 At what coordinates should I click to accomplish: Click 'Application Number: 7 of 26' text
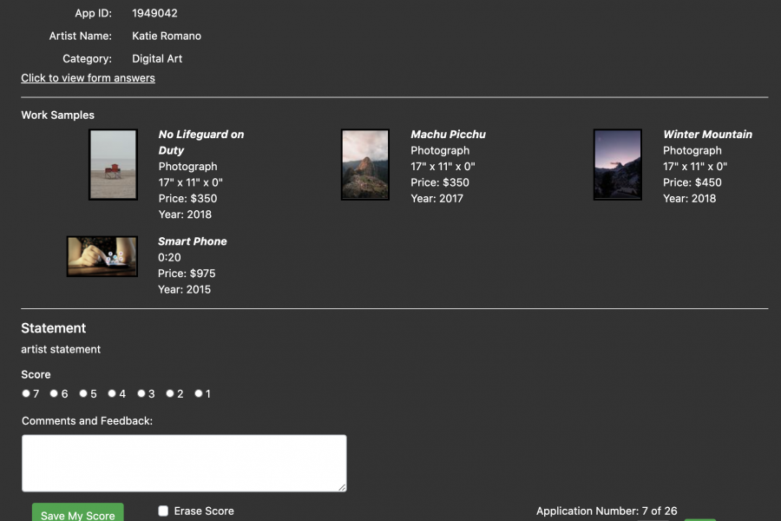coord(607,511)
